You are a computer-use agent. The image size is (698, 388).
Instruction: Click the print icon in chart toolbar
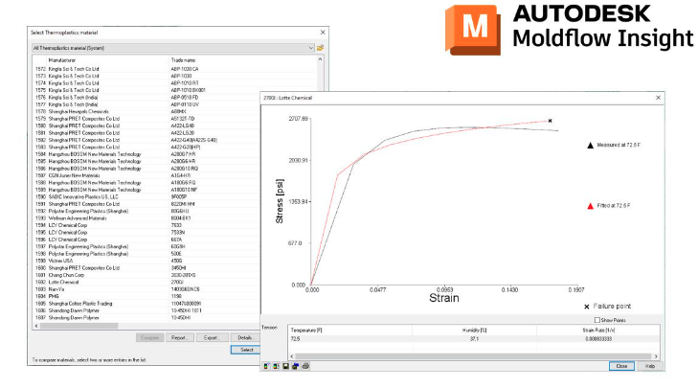[305, 366]
